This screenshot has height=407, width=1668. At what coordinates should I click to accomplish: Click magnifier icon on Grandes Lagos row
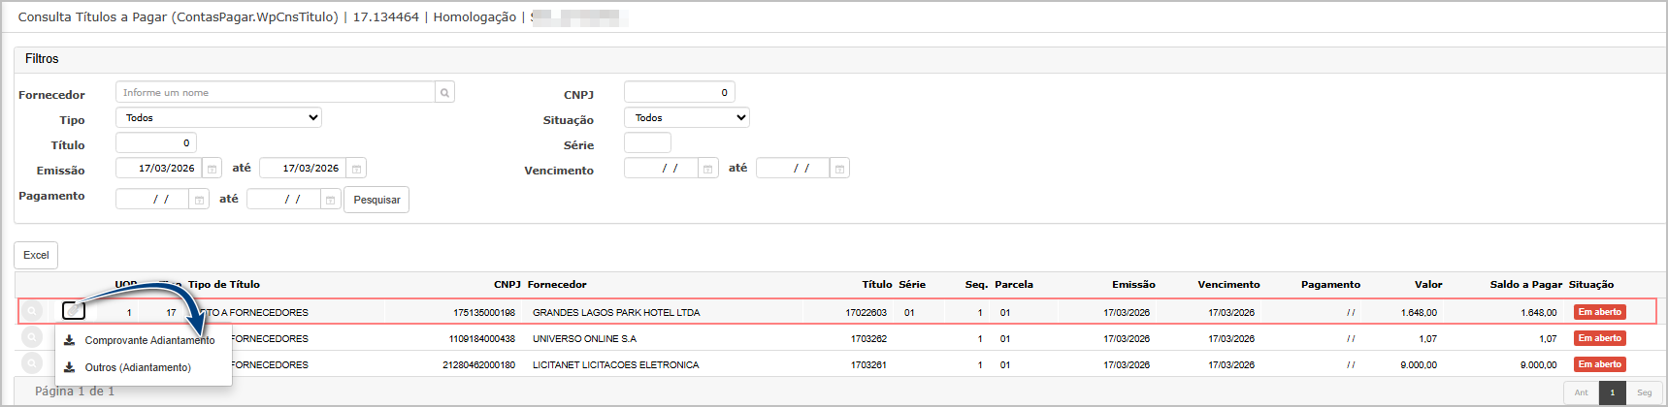click(x=32, y=311)
